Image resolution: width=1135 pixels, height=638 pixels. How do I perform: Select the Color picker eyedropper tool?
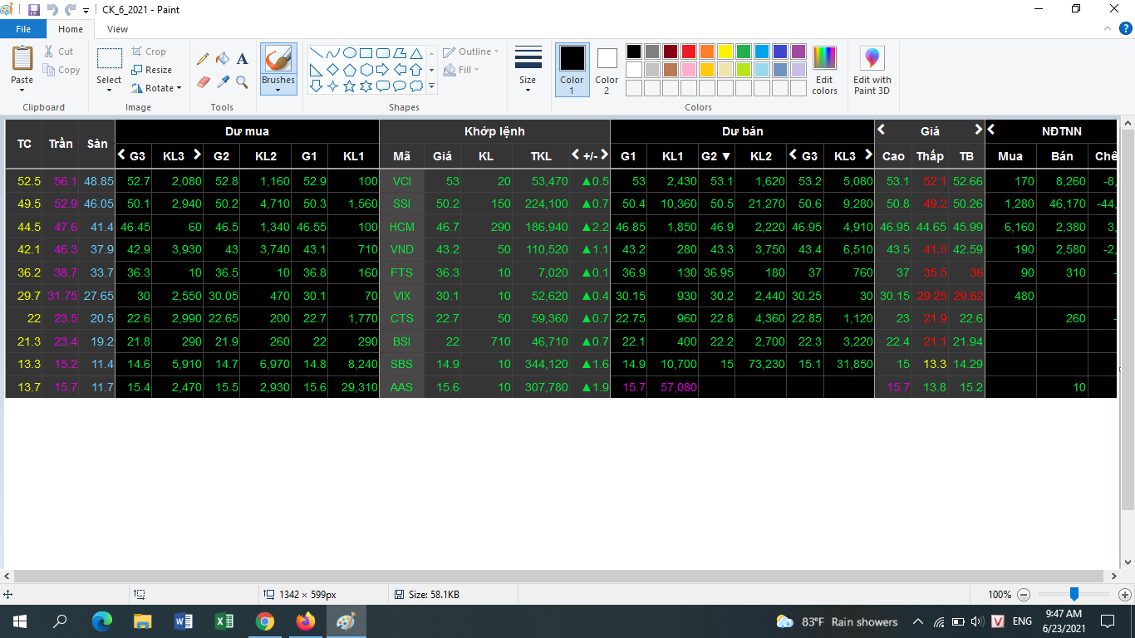222,81
